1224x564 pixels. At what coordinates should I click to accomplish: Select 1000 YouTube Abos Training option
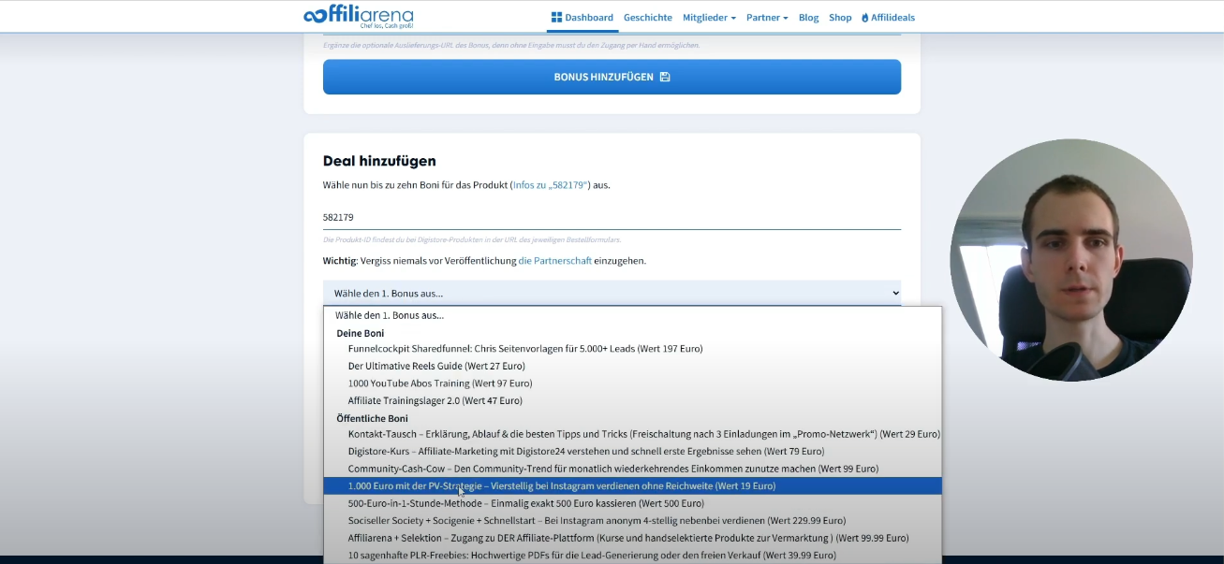(632, 383)
